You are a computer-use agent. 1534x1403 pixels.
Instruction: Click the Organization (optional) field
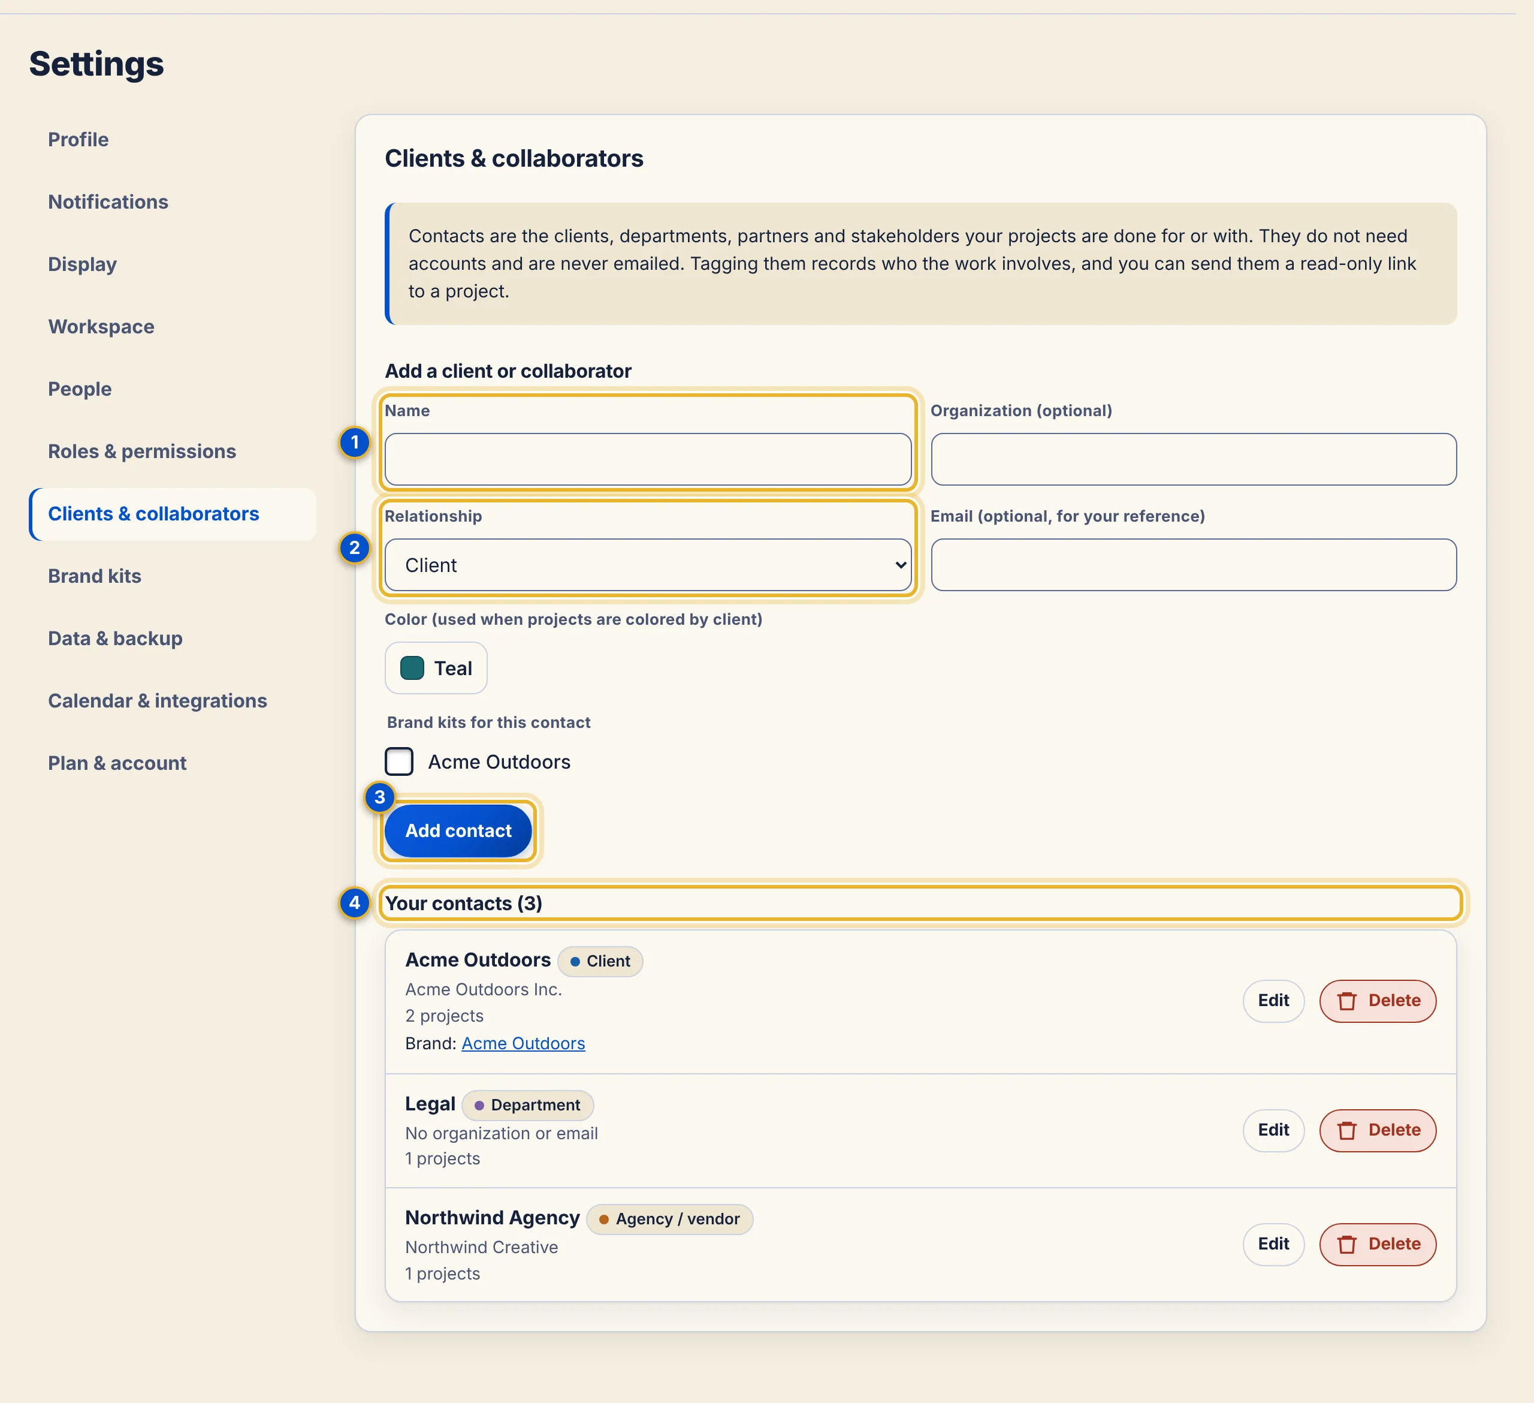coord(1193,460)
